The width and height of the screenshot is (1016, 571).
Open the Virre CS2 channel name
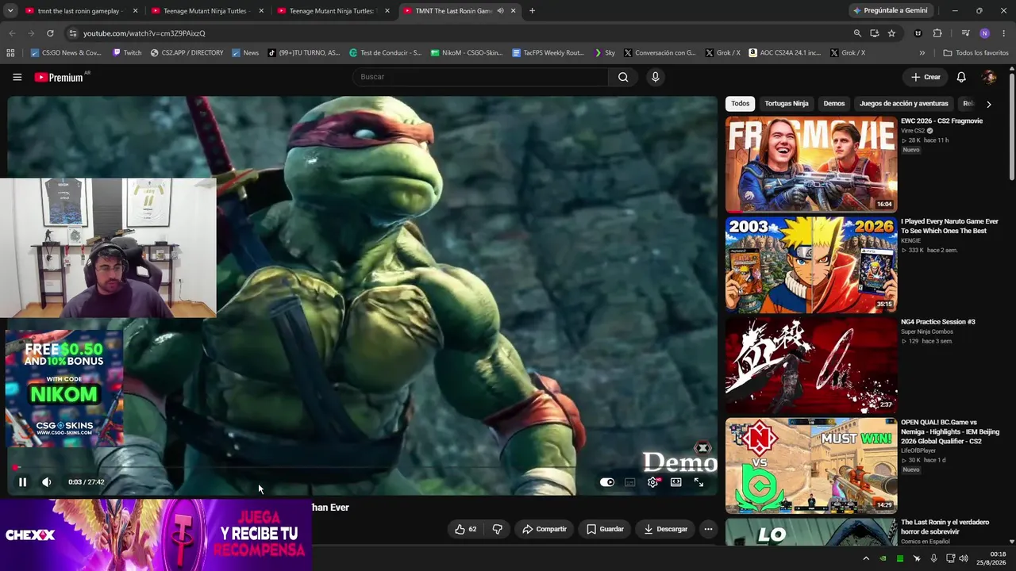[913, 131]
